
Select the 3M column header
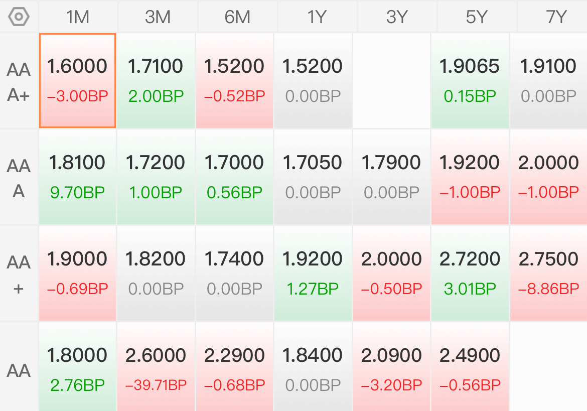(x=158, y=17)
